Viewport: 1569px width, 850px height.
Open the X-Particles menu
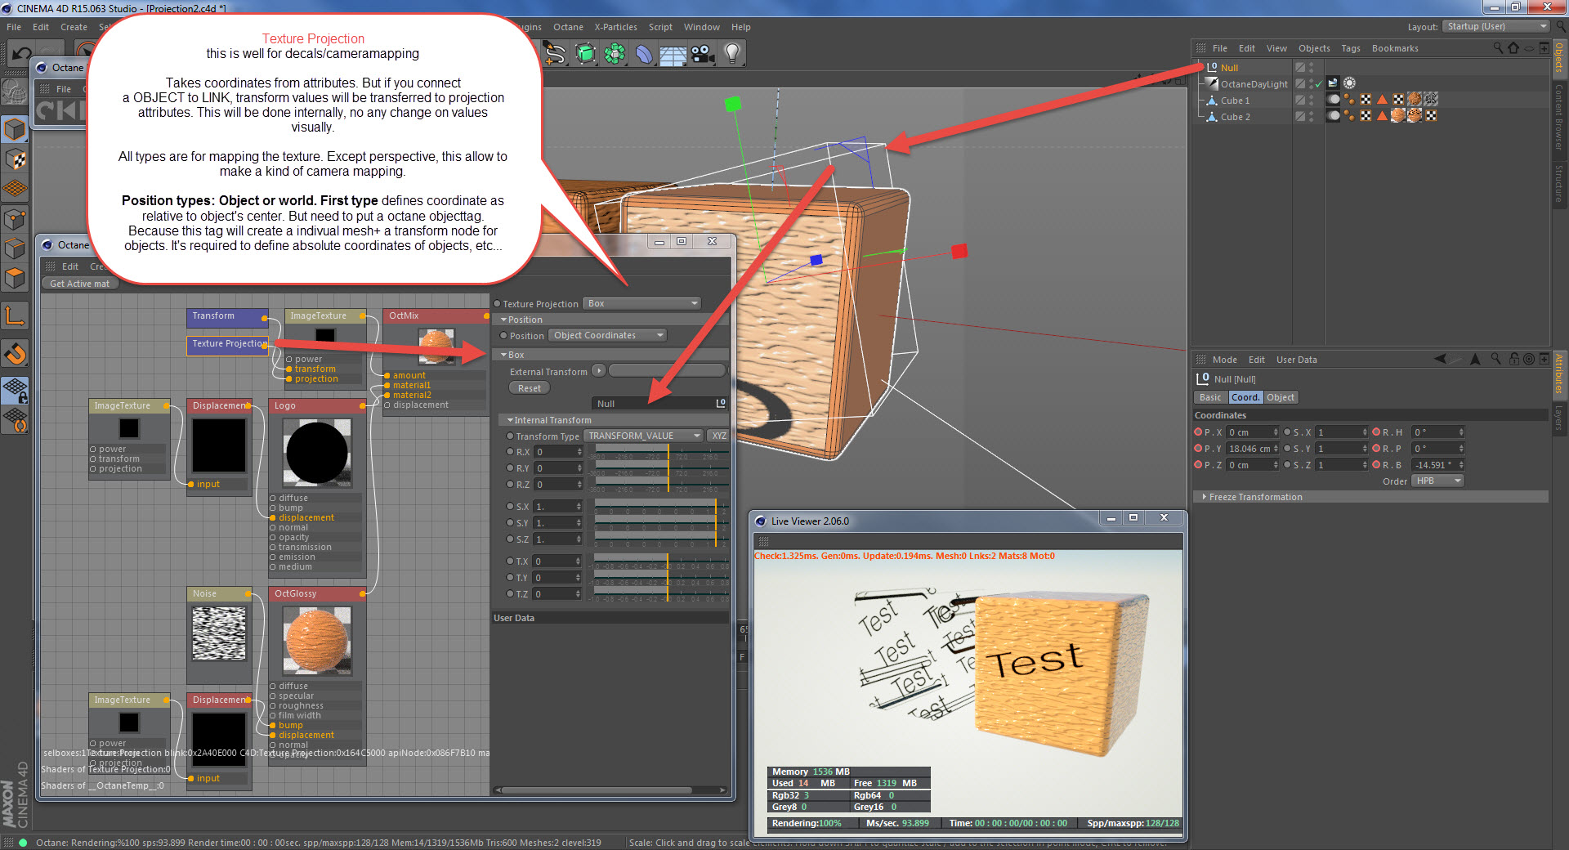(615, 27)
